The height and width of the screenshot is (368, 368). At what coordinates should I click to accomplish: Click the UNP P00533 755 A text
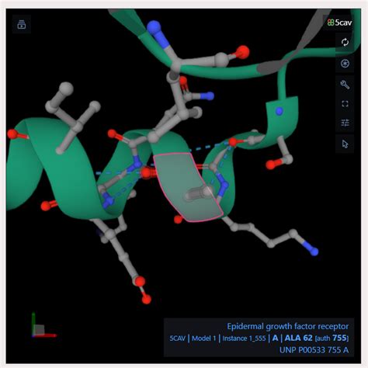pyautogui.click(x=314, y=350)
